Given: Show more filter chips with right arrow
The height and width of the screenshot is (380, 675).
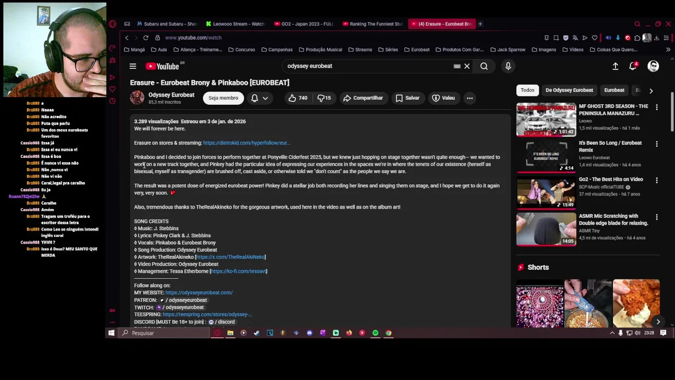Looking at the screenshot, I should pyautogui.click(x=651, y=91).
